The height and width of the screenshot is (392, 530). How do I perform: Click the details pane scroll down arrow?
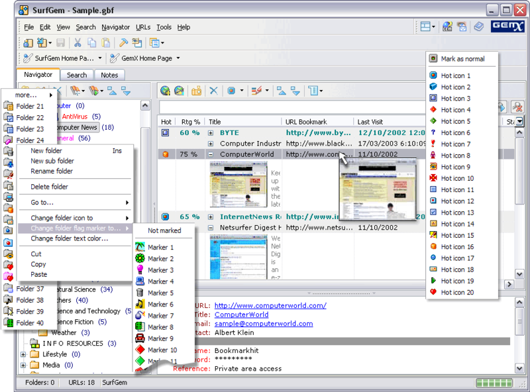tap(519, 368)
